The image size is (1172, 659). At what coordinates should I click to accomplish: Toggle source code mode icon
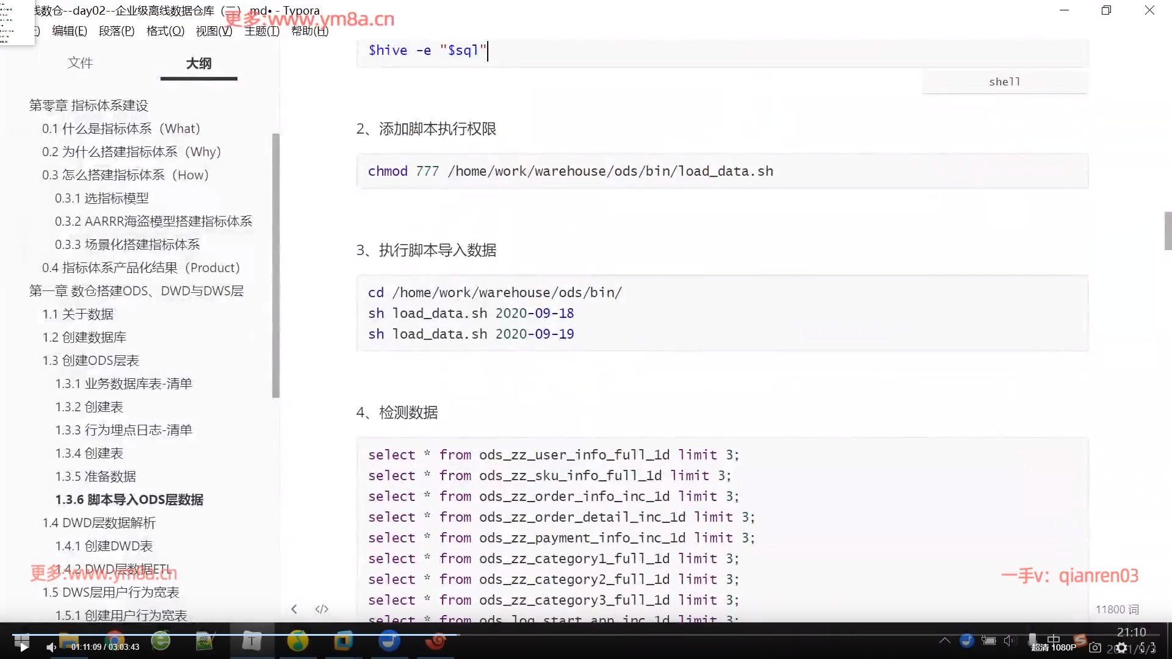click(322, 609)
